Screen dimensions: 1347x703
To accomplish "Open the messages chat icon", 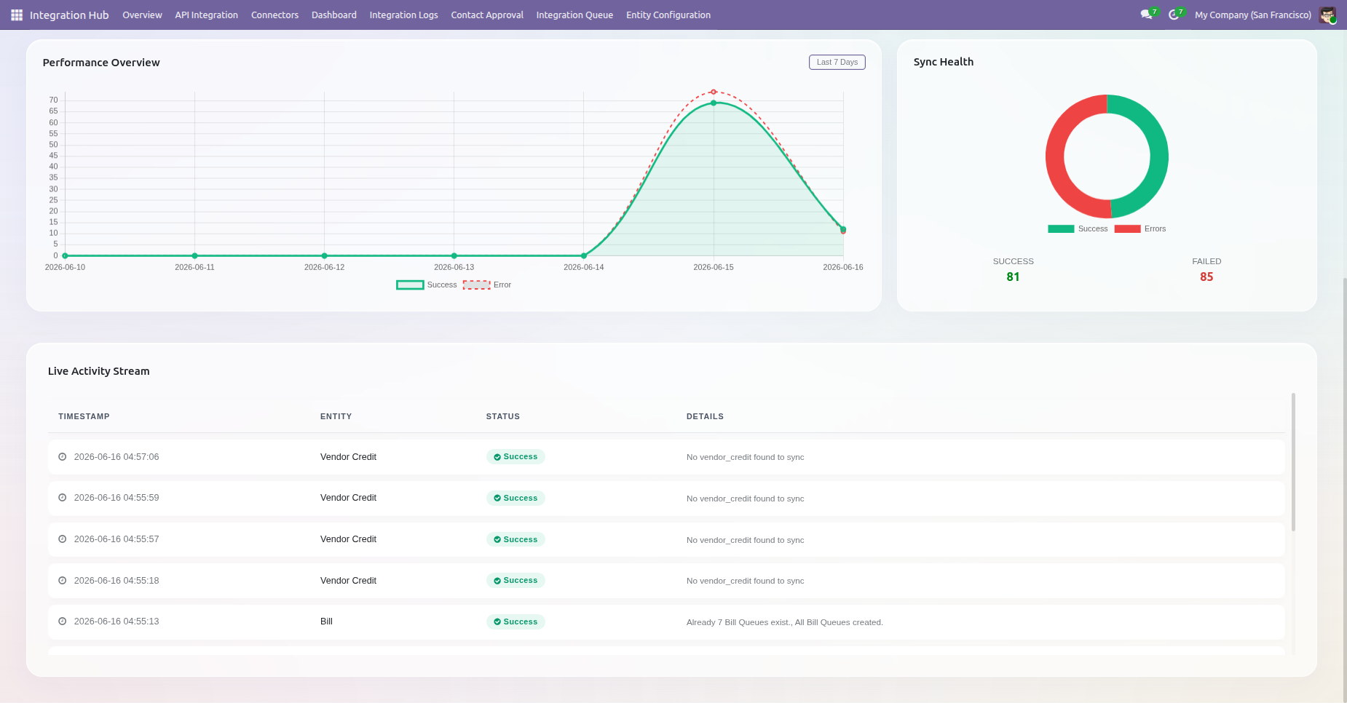I will [1146, 15].
